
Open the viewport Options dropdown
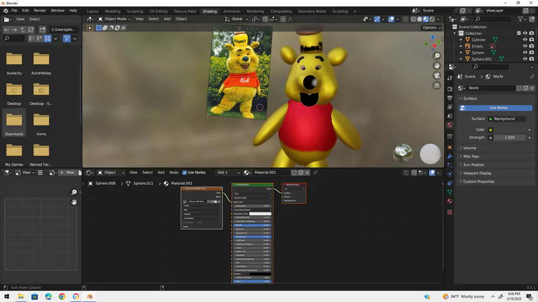[x=432, y=27]
